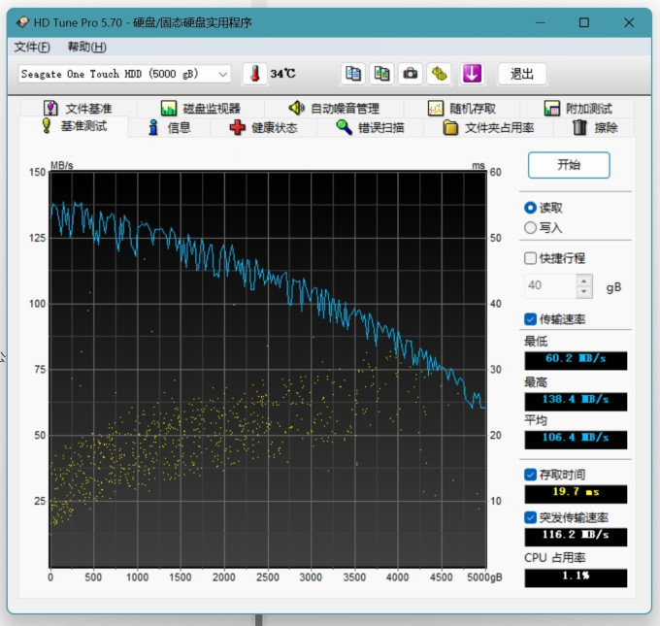The image size is (660, 626).
Task: Open the 健康状态 health tab
Action: (x=264, y=127)
